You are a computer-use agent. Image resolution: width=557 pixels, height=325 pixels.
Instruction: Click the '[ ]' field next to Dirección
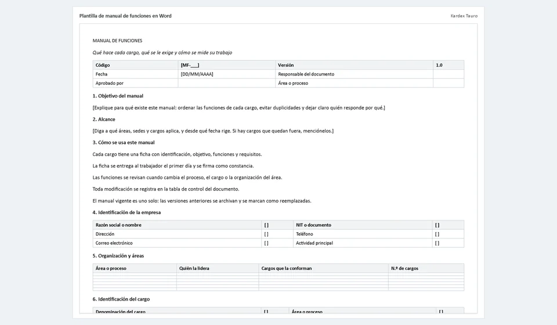277,234
